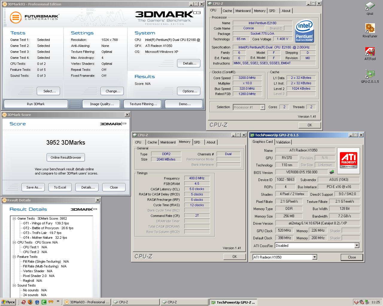Open the RivaTuner desktop shortcut icon
Screen dimensions: 383x306
(370, 29)
